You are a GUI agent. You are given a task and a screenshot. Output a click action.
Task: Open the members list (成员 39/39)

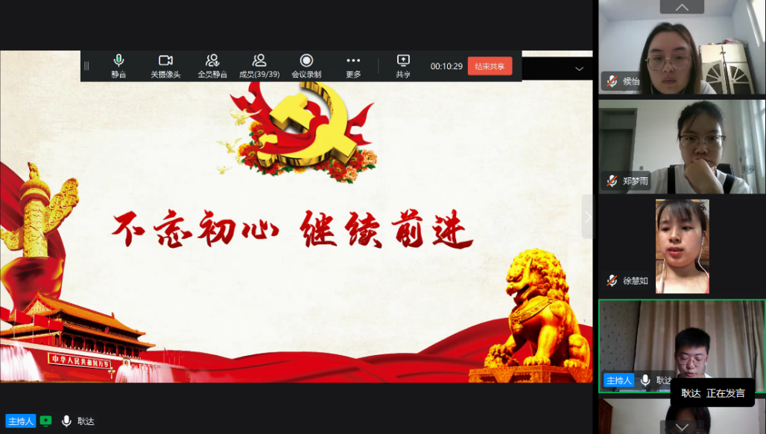pos(259,66)
